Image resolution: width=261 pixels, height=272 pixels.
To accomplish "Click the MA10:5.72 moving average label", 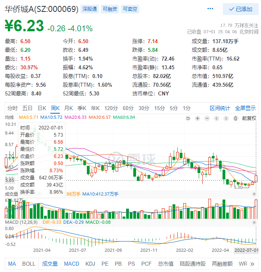I will 51,118.
